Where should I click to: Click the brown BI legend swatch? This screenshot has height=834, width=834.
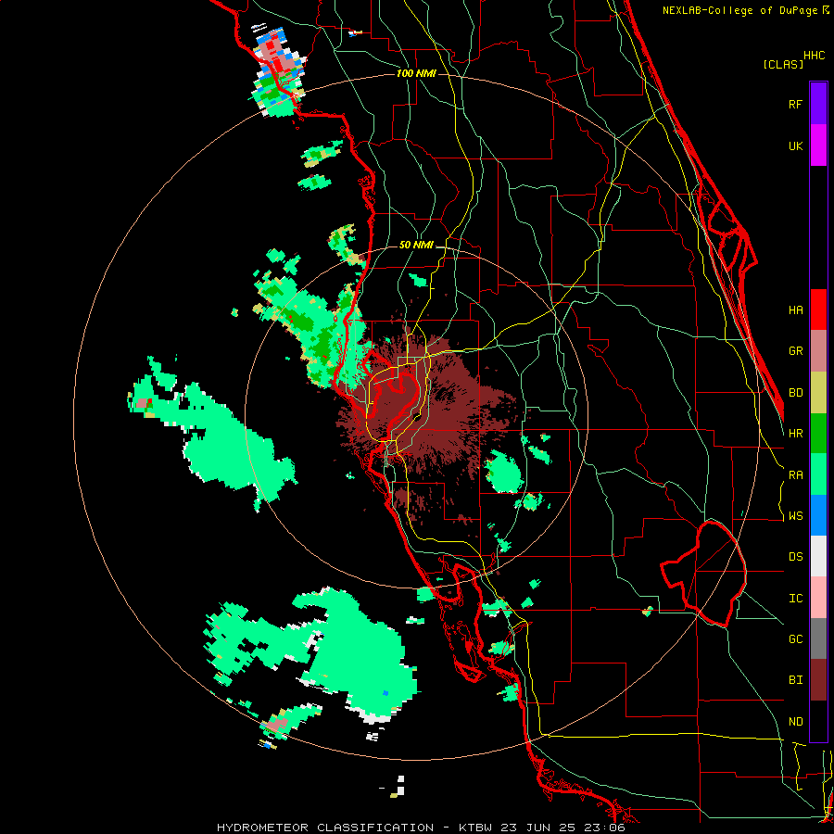tap(818, 680)
